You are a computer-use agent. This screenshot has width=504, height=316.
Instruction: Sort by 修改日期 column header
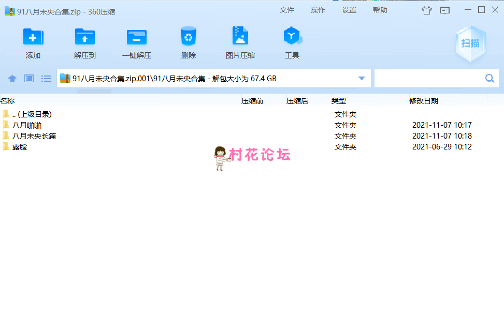tap(423, 101)
